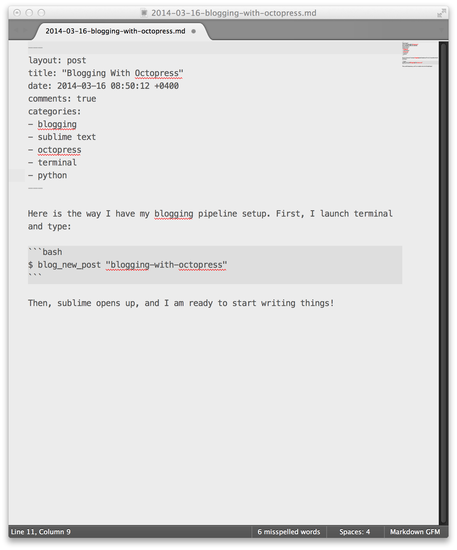Go to next tab with right arrow
This screenshot has width=457, height=550.
click(x=26, y=30)
